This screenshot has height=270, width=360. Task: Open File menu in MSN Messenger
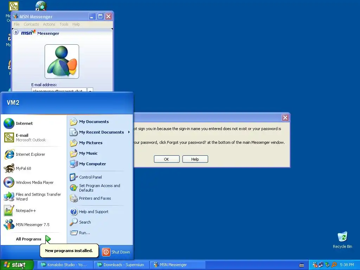tap(17, 24)
